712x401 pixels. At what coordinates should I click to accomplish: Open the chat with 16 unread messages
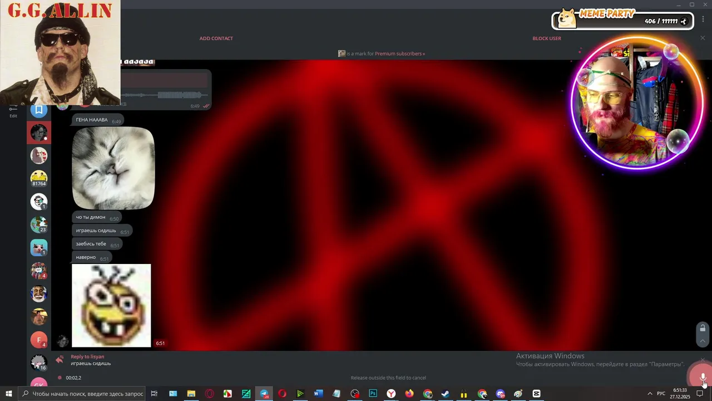[39, 363]
